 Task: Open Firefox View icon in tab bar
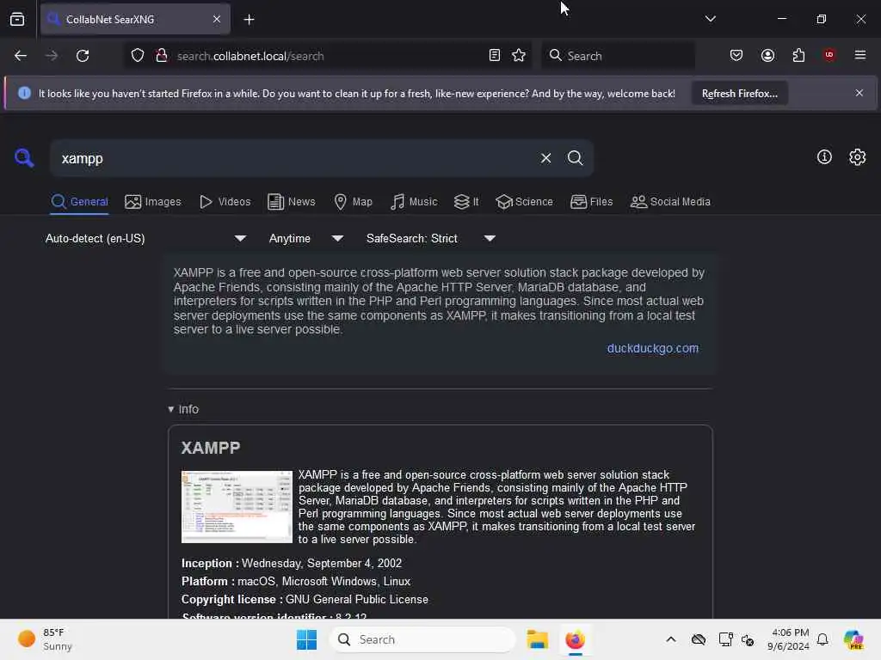[17, 19]
